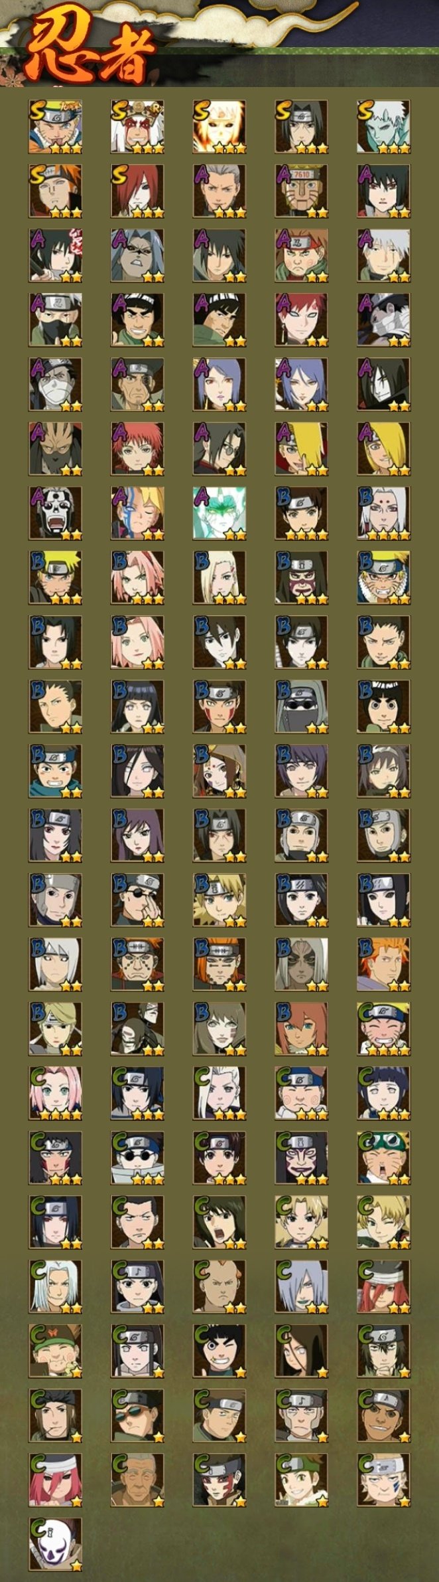
Task: Select B-rank Rock Lee bowl-cut portrait
Action: (384, 706)
